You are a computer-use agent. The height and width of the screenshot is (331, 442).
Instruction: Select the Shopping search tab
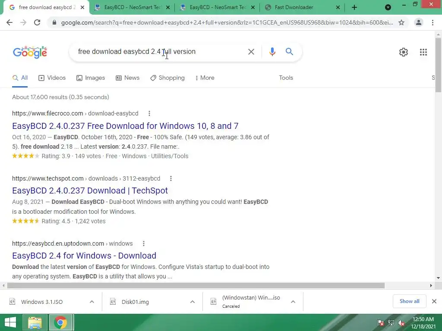coord(167,78)
